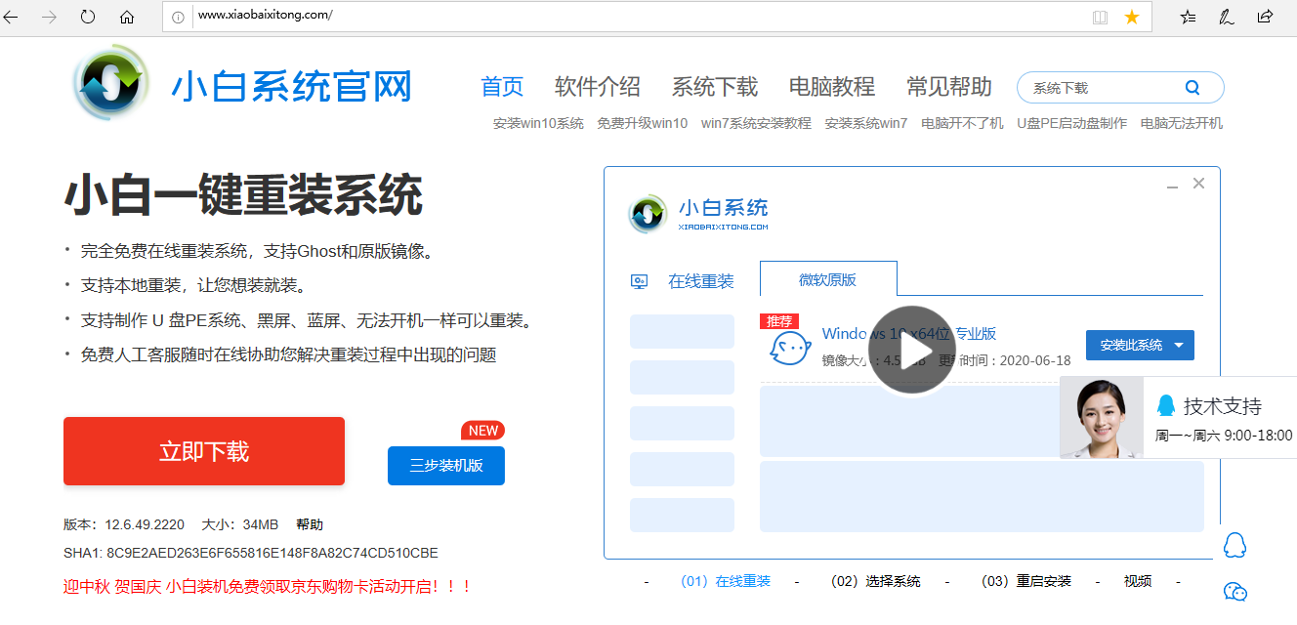
Task: Open reading view book icon
Action: tap(1101, 17)
